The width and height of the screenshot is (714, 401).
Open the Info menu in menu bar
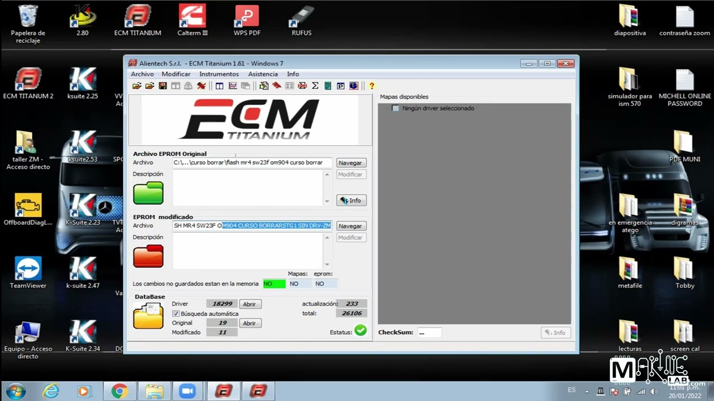pyautogui.click(x=293, y=74)
